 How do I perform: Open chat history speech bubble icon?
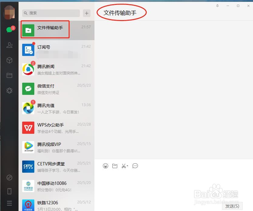coord(135,166)
